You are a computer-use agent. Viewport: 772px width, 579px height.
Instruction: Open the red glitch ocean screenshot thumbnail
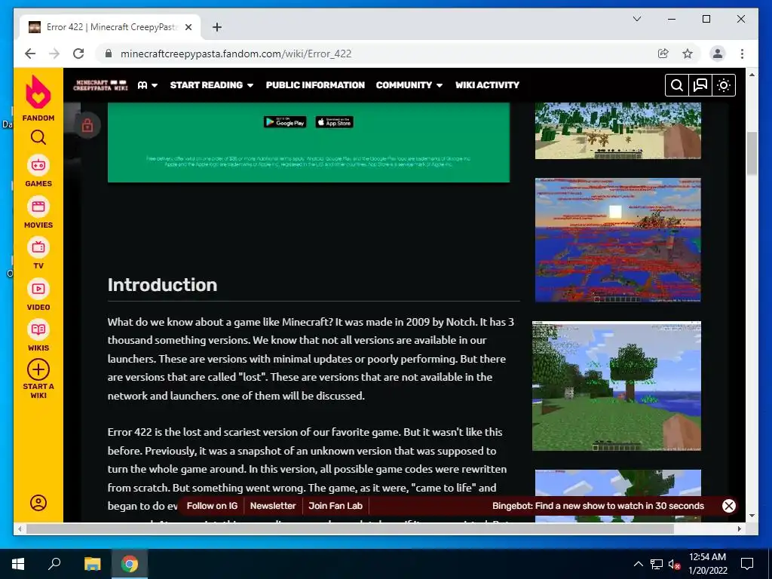coord(618,240)
